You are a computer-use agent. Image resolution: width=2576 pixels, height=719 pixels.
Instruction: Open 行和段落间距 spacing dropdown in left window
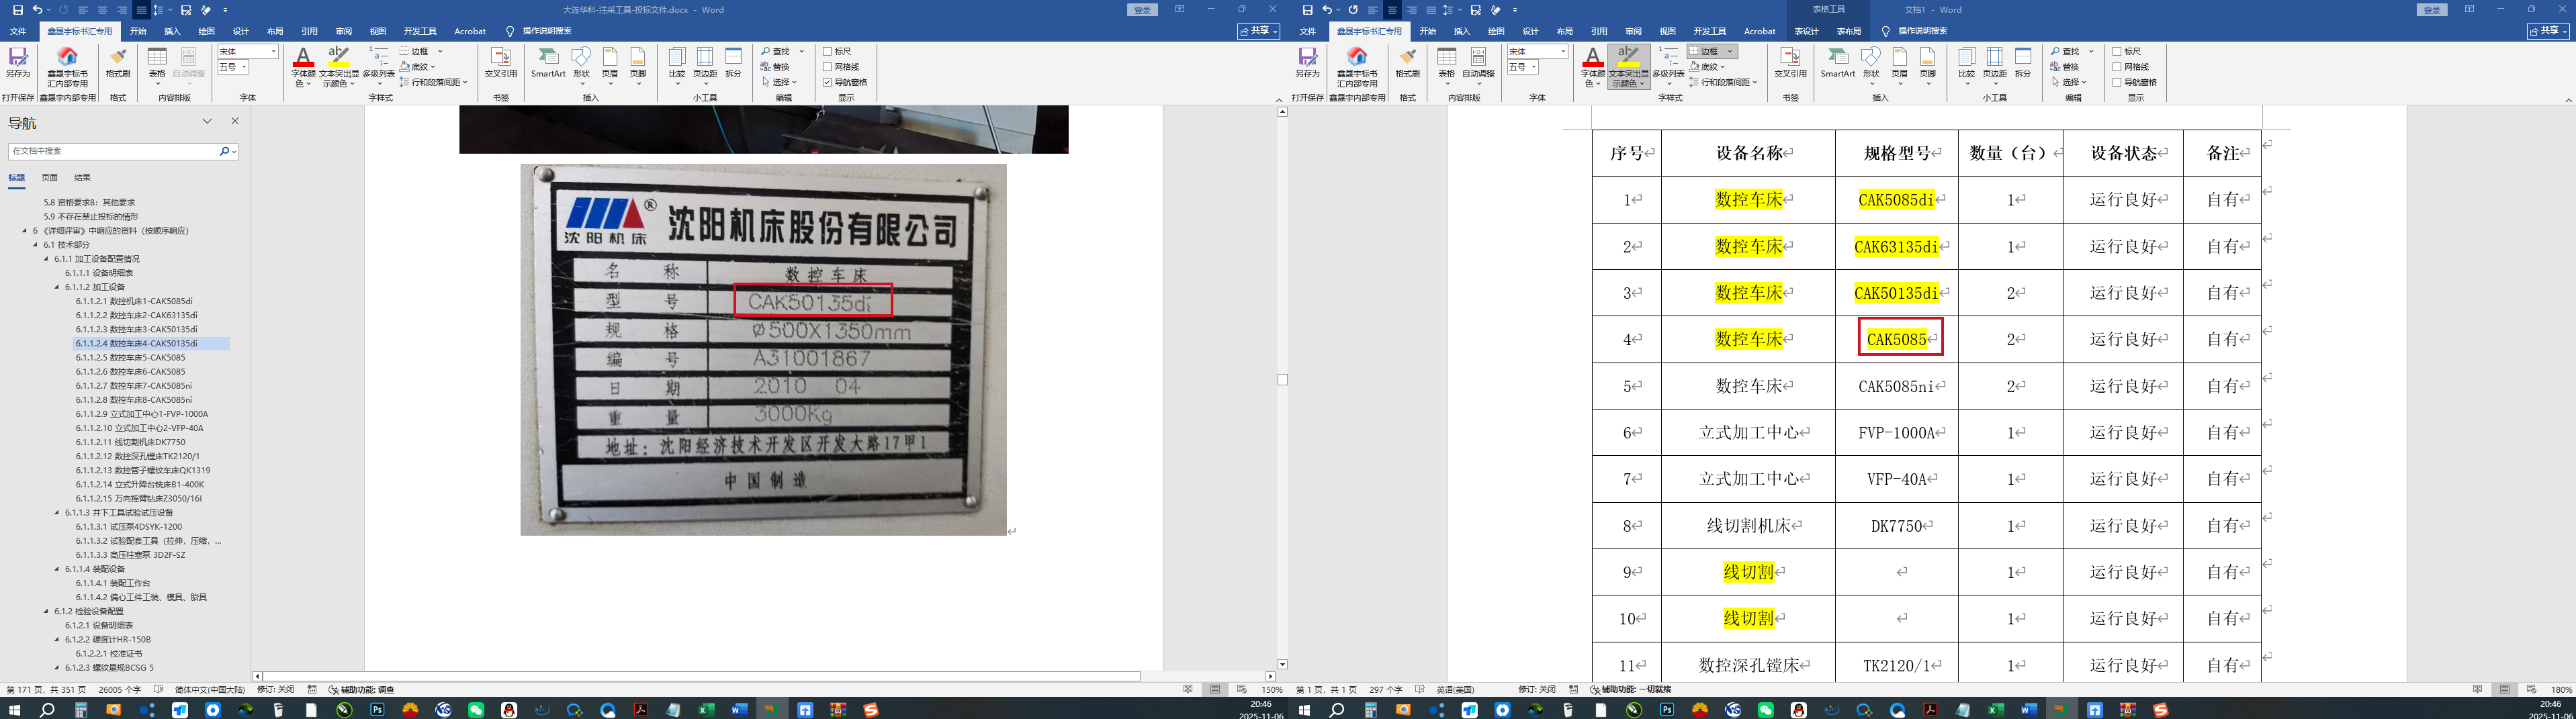(x=465, y=82)
